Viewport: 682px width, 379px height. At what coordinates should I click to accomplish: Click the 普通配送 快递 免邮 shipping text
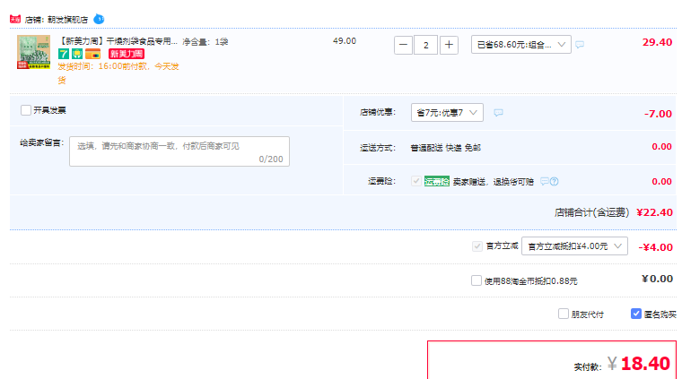pyautogui.click(x=445, y=148)
